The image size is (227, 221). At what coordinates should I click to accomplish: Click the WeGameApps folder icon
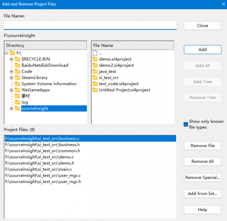(18, 90)
